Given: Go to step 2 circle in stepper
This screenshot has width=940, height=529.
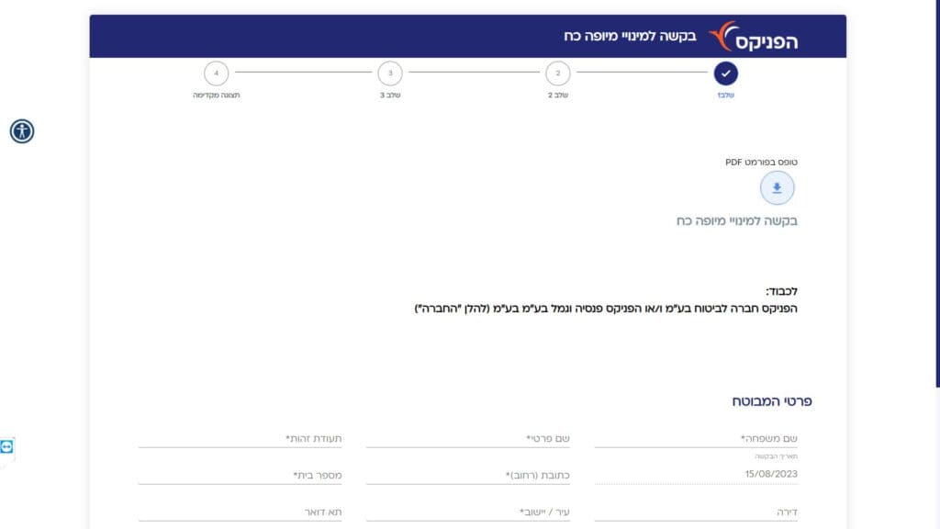Looking at the screenshot, I should click(557, 73).
